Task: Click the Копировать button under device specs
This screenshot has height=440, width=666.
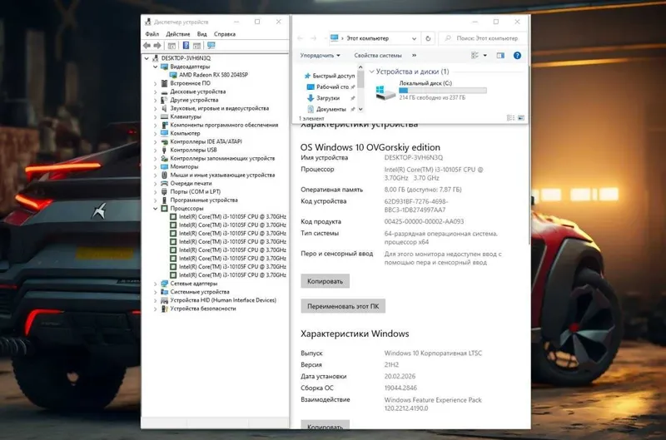Action: 325,281
